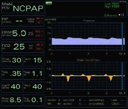Click the R resistance reading
The image size is (128, 109).
pos(92,100)
